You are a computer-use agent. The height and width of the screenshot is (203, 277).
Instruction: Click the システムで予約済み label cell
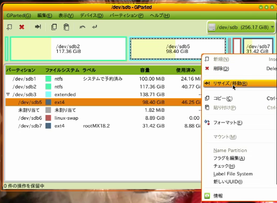(103, 78)
